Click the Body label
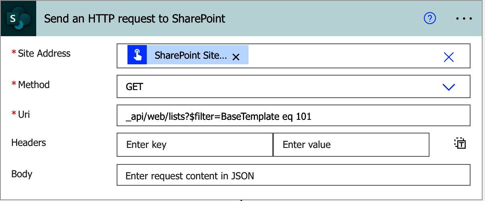485x201 pixels. (x=22, y=174)
